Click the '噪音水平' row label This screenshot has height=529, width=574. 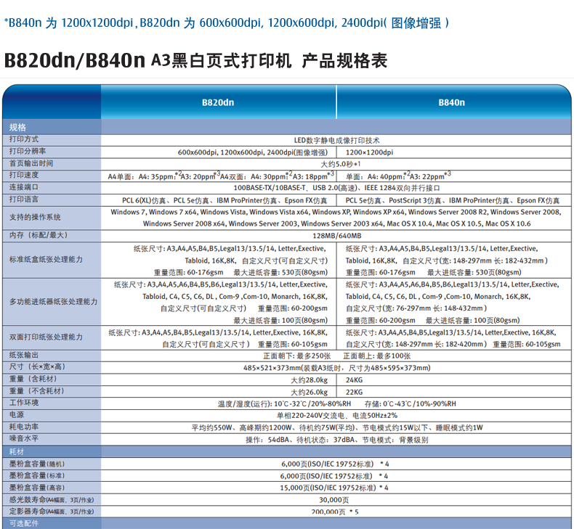coord(24,438)
